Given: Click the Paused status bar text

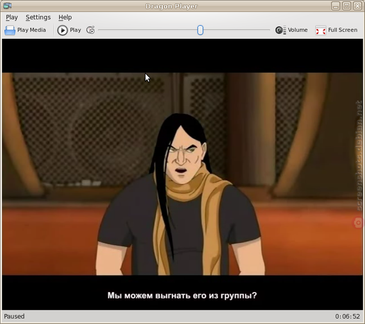Looking at the screenshot, I should pyautogui.click(x=14, y=316).
